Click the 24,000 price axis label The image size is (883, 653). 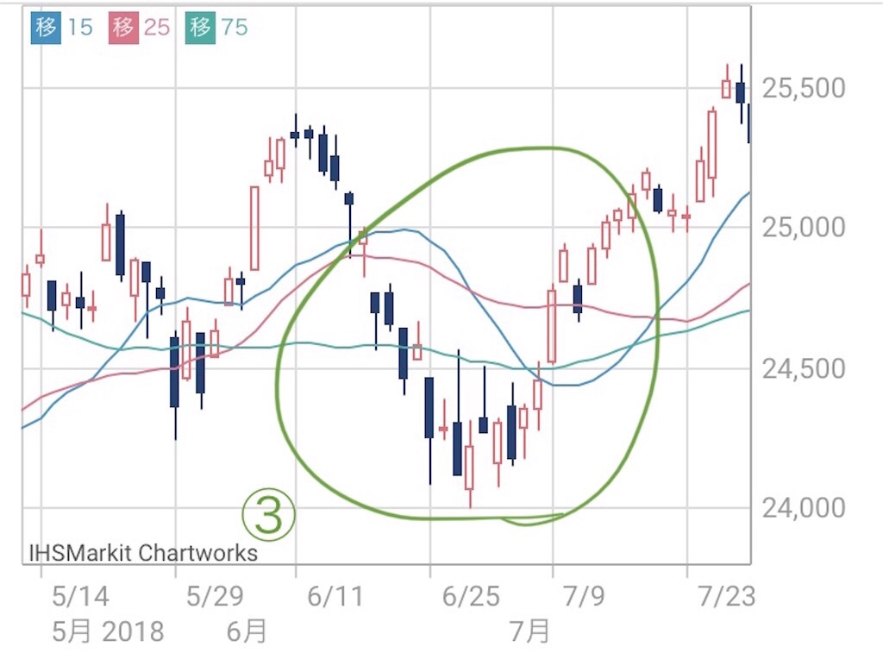[804, 508]
